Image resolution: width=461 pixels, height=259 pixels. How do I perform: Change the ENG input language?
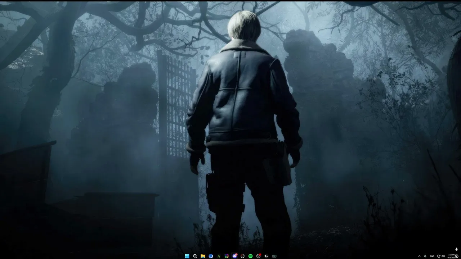coord(432,256)
